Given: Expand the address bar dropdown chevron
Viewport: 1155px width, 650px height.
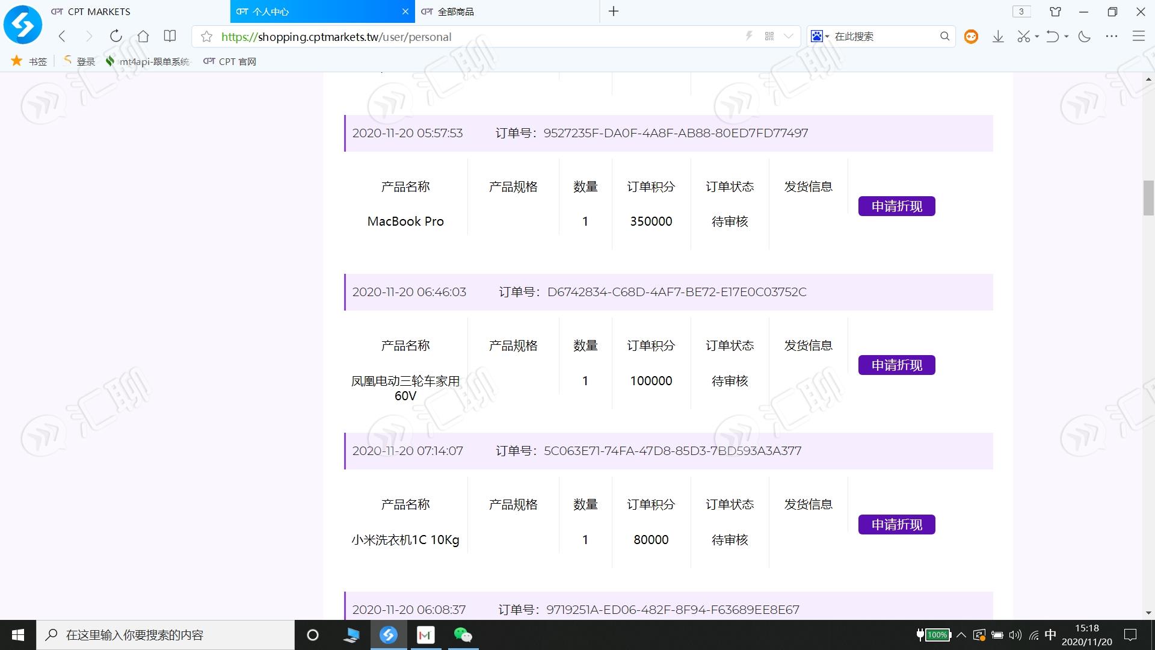Looking at the screenshot, I should click(789, 37).
